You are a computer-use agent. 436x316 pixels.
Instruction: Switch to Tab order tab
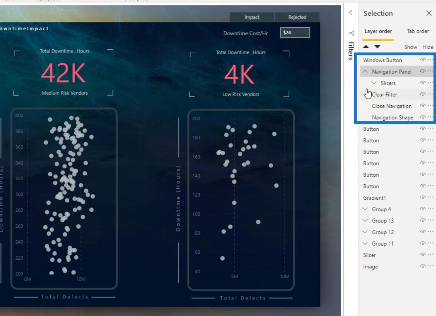pyautogui.click(x=418, y=31)
